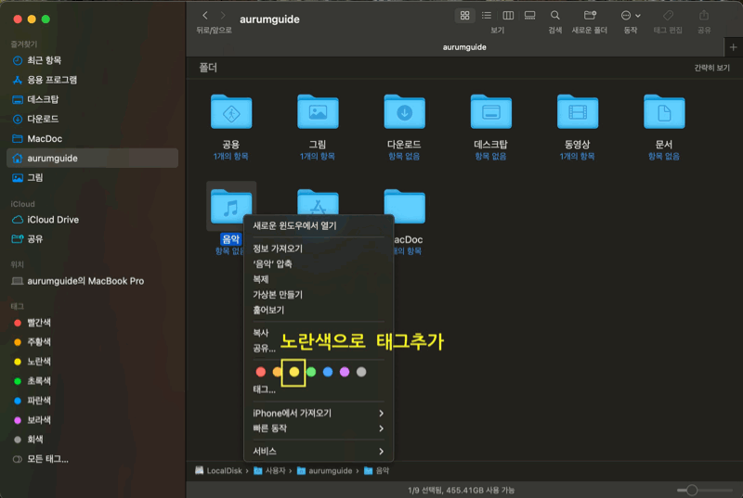The width and height of the screenshot is (743, 498).
Task: Select aurumguide in the sidebar
Action: tap(92, 158)
